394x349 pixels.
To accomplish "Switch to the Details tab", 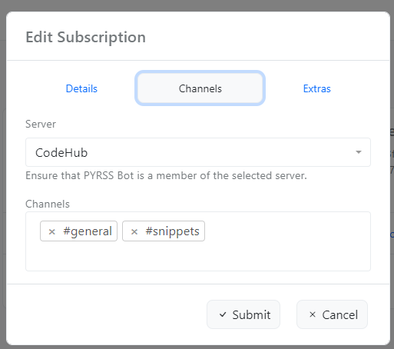I will 81,88.
